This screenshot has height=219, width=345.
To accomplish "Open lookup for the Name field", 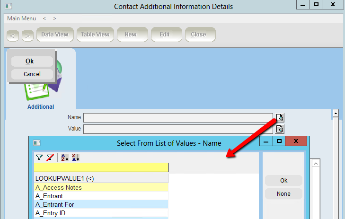I will click(x=280, y=118).
